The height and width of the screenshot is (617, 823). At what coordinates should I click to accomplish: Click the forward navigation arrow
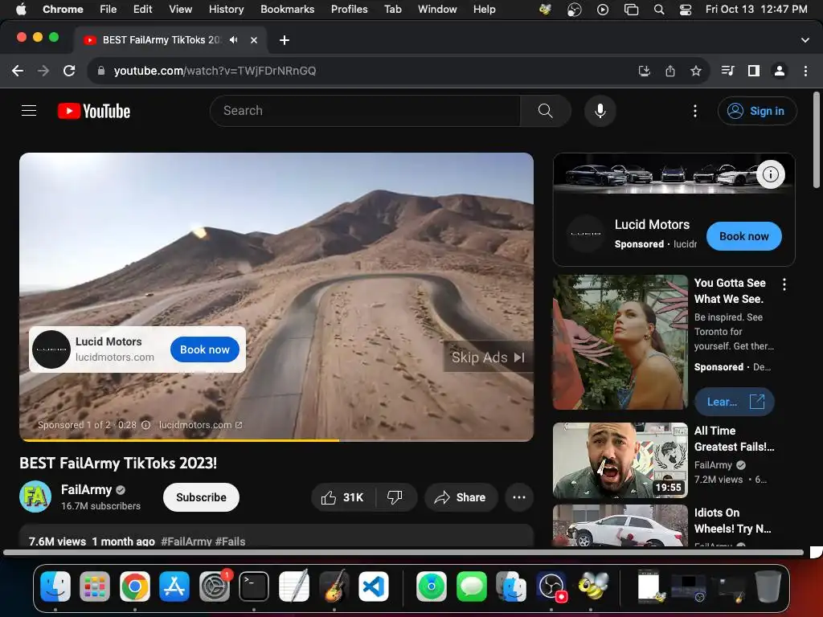pos(43,71)
